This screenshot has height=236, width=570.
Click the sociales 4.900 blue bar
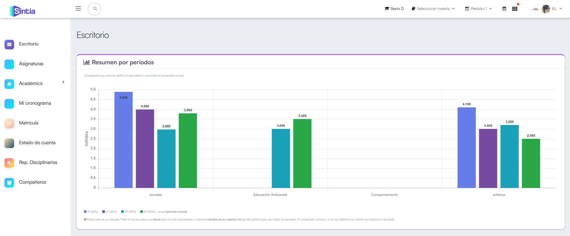(x=123, y=140)
